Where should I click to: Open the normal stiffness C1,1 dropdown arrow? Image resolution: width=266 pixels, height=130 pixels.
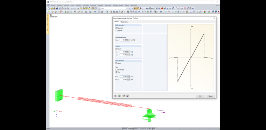pos(129,40)
